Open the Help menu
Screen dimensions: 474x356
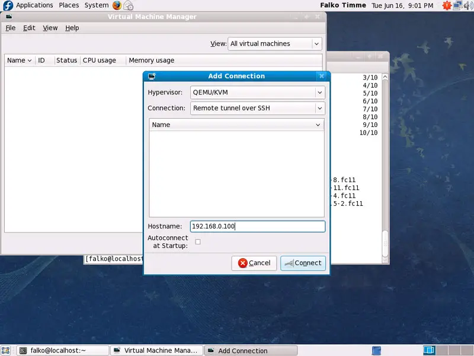click(x=72, y=28)
